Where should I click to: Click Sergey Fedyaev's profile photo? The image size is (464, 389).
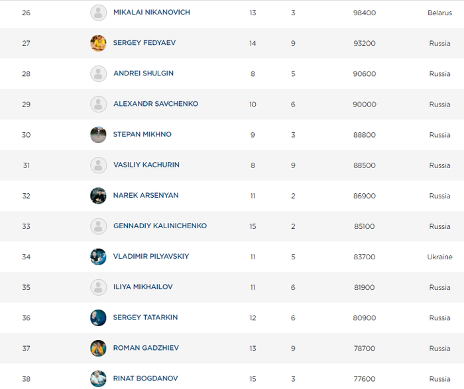98,43
